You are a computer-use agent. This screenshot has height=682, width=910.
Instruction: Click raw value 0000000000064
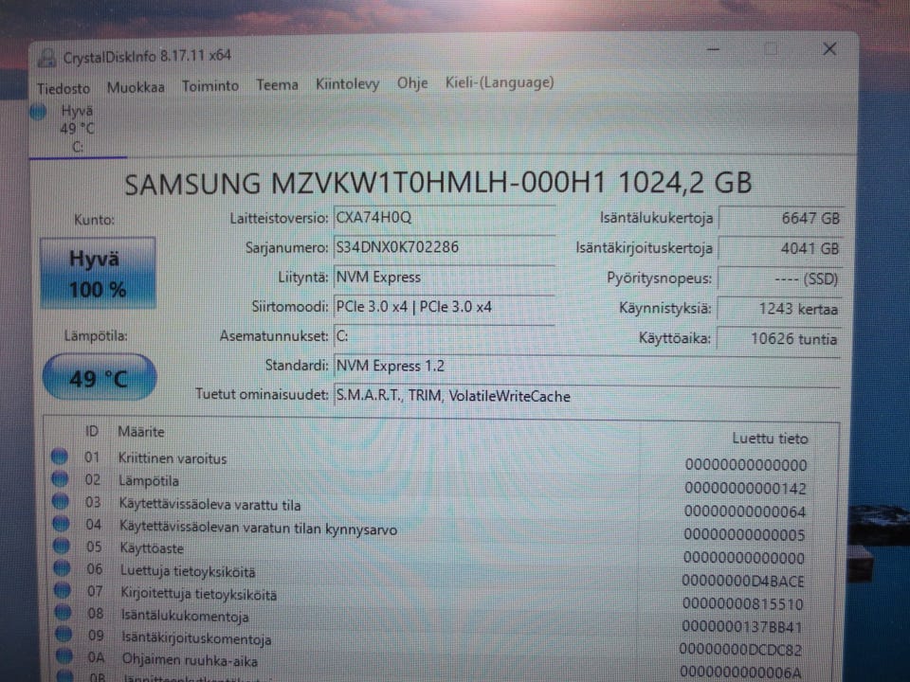745,511
